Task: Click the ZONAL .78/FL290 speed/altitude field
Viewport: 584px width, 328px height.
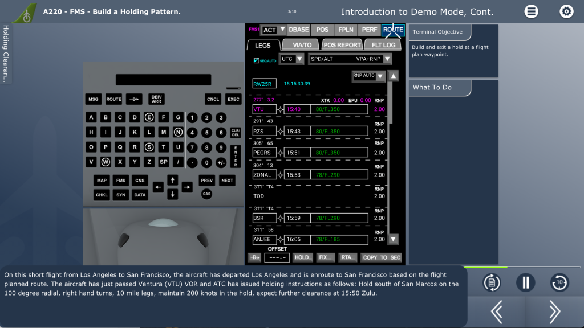Action: point(339,175)
